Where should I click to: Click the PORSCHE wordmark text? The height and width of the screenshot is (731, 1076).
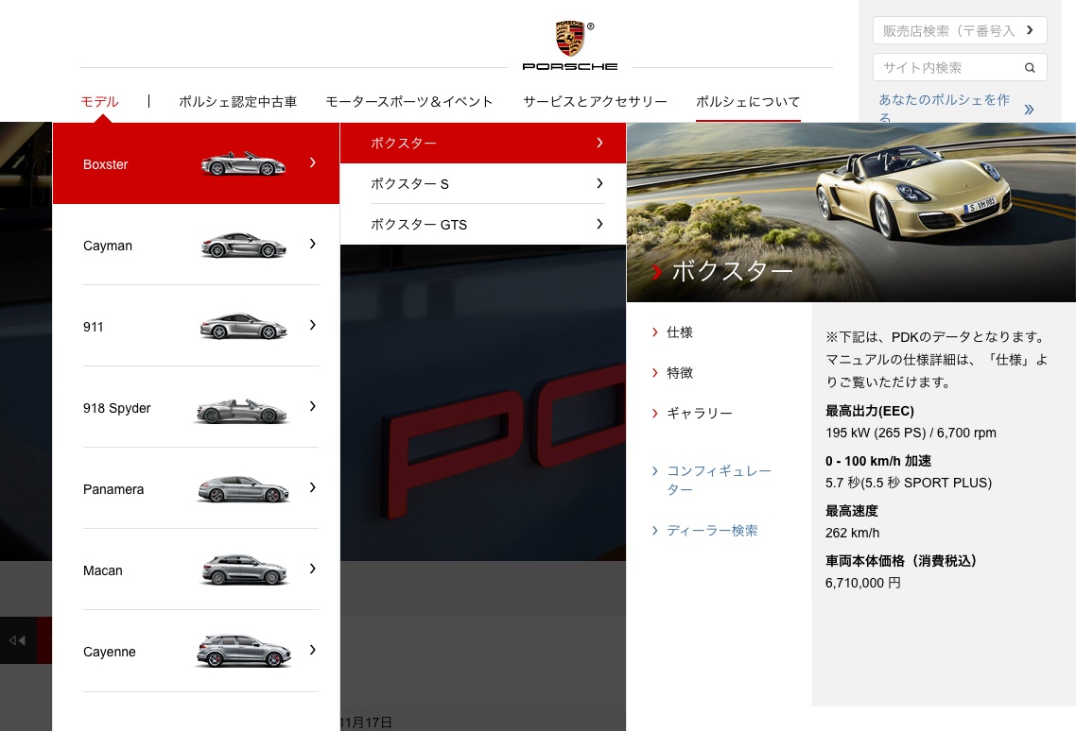click(569, 66)
